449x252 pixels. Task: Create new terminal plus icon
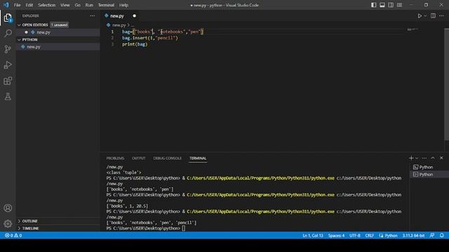(x=411, y=158)
